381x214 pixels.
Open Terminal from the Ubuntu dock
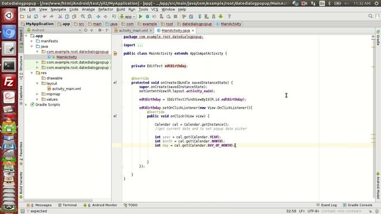(9, 65)
